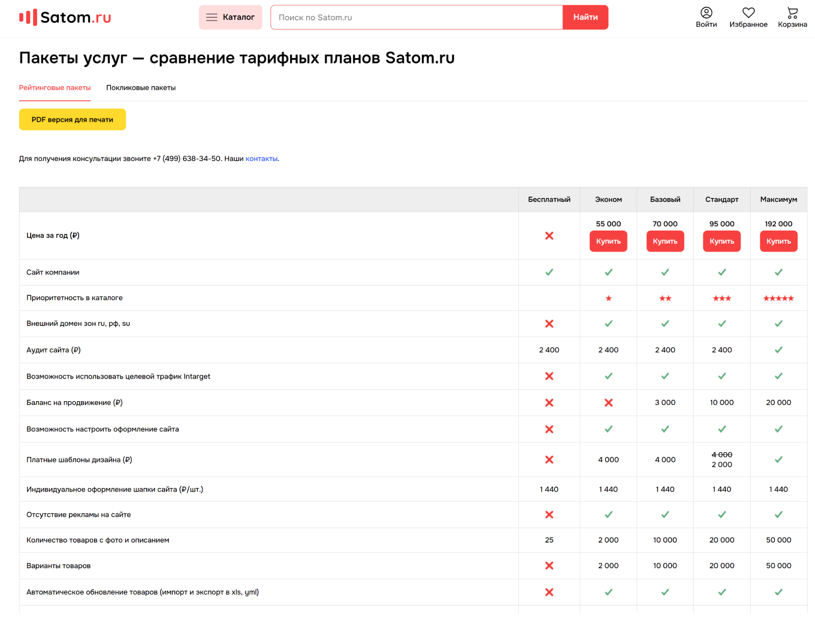This screenshot has width=815, height=627.
Task: Click five stars for Максимум priority
Action: click(778, 298)
